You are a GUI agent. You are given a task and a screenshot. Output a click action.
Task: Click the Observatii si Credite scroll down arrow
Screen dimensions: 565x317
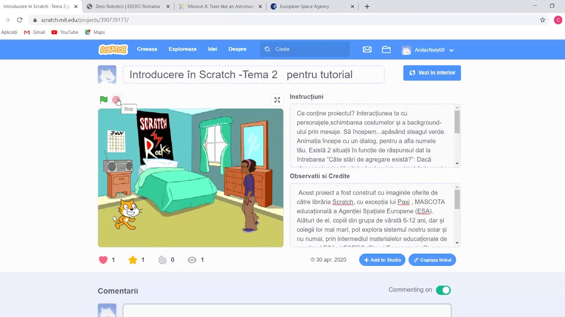point(457,243)
